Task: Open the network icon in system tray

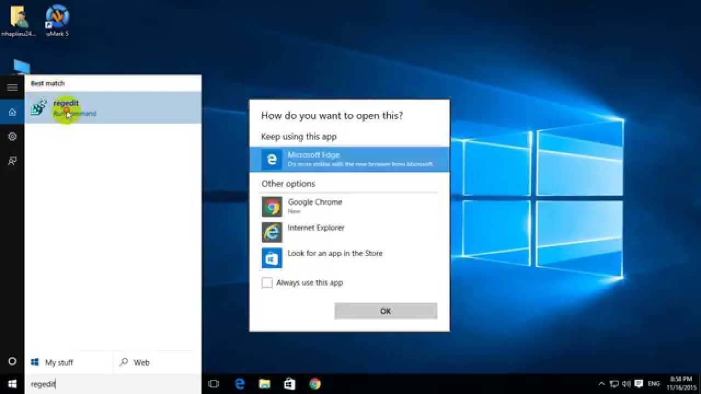Action: tap(614, 384)
